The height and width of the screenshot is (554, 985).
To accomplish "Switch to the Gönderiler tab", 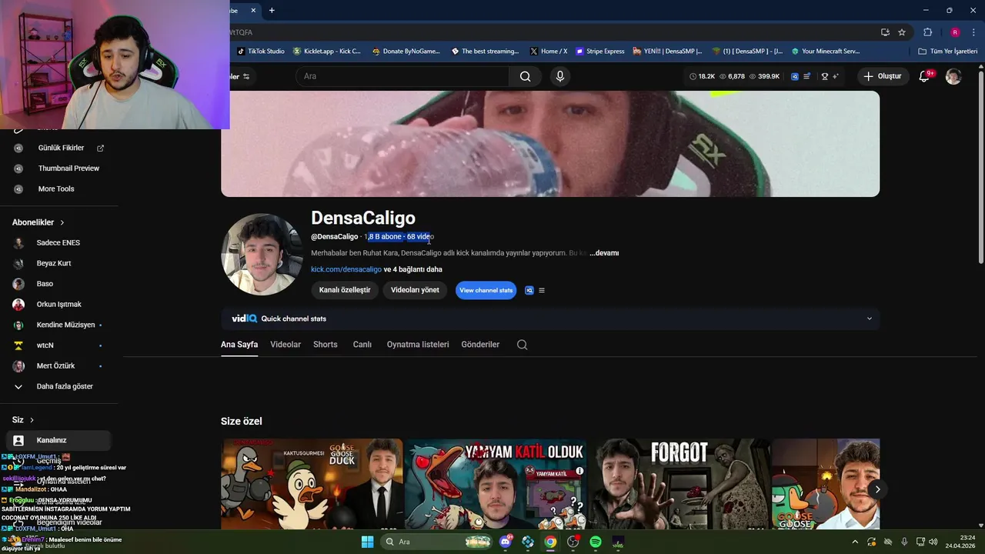I will tap(480, 345).
